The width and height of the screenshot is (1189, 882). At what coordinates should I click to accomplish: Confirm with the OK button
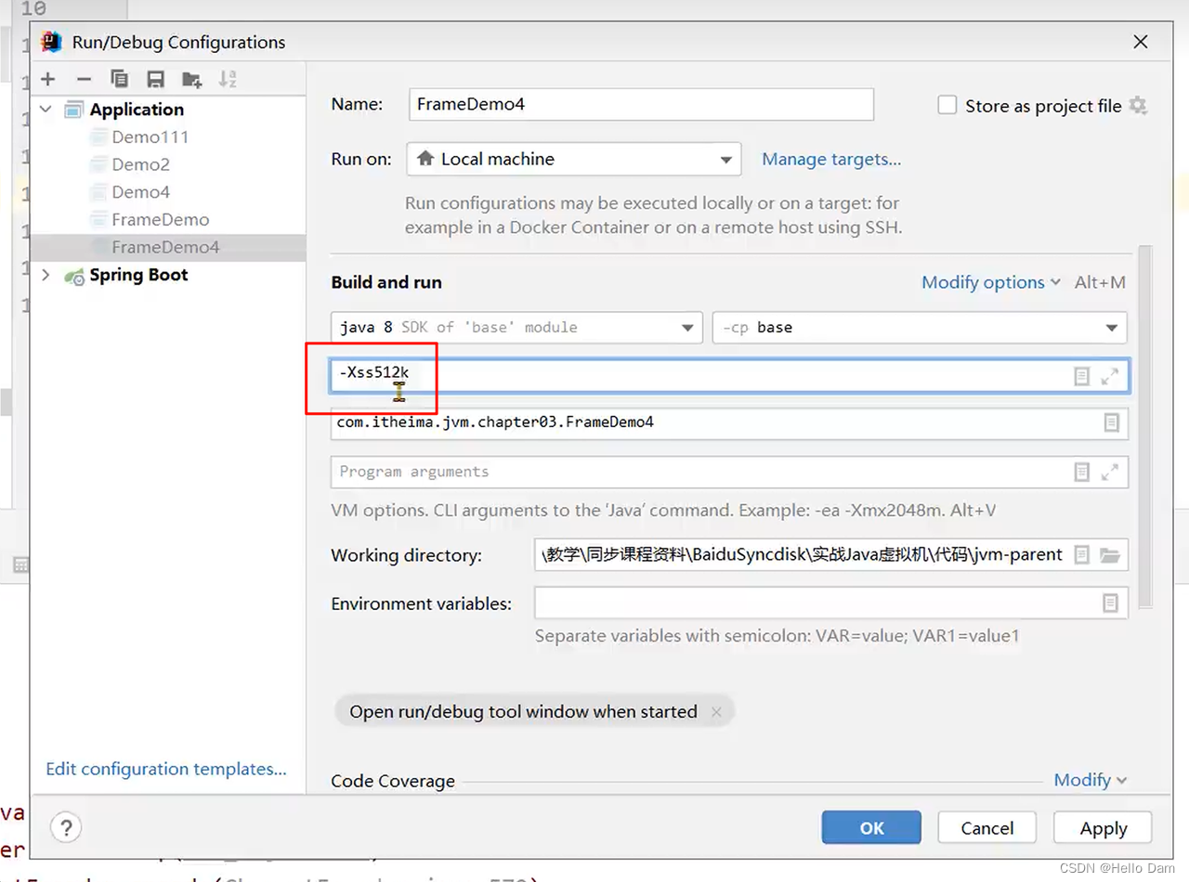[x=871, y=827]
